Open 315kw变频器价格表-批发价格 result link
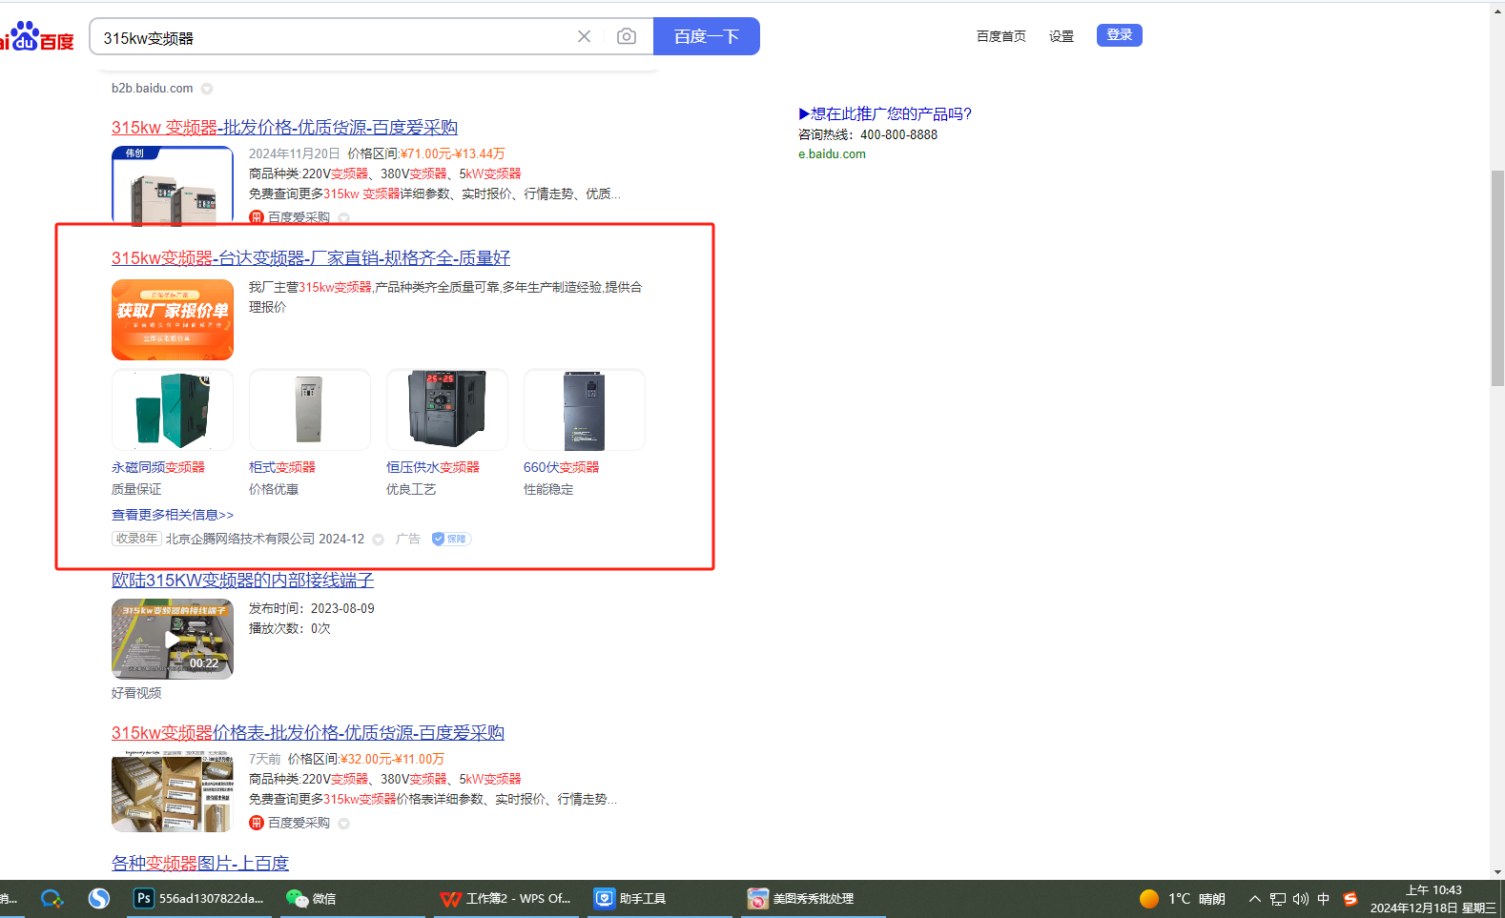Screen dimensions: 1505x918 point(308,733)
